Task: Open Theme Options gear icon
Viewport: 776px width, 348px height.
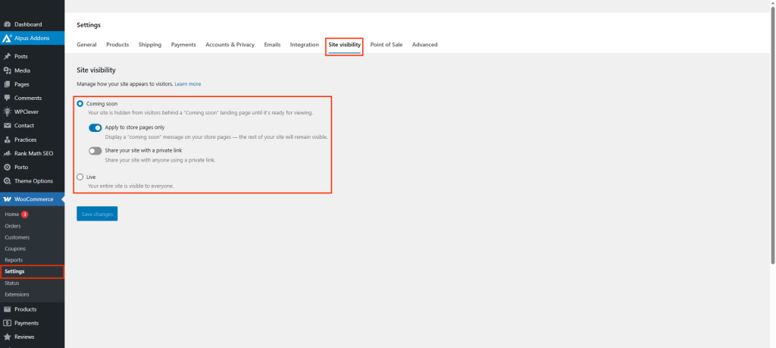Action: point(8,180)
